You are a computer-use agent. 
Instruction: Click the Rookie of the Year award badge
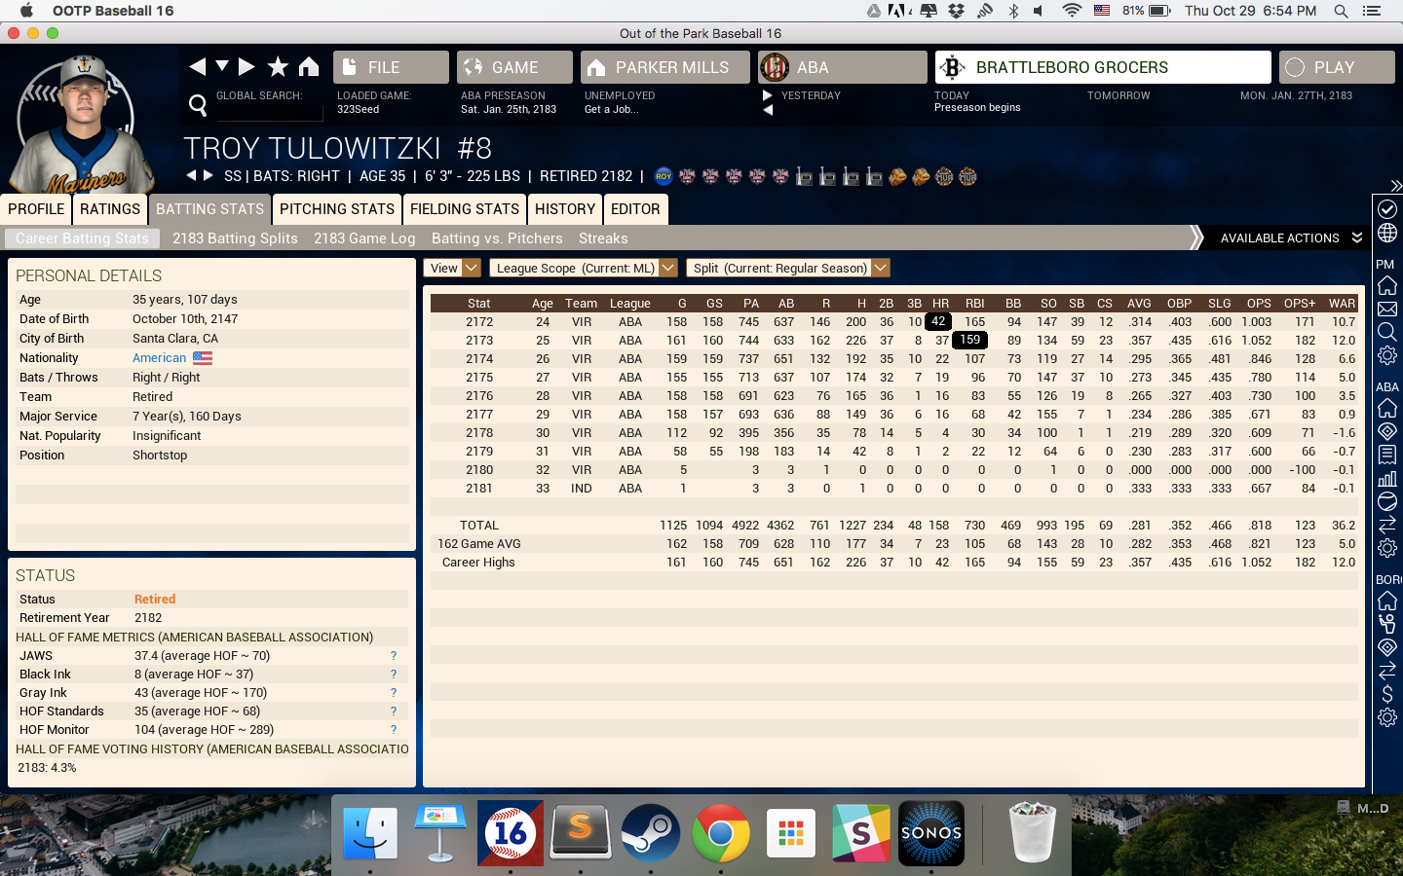coord(664,176)
